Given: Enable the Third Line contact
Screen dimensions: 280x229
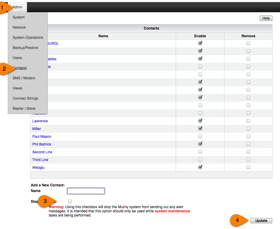Looking at the screenshot, I should tap(200, 160).
